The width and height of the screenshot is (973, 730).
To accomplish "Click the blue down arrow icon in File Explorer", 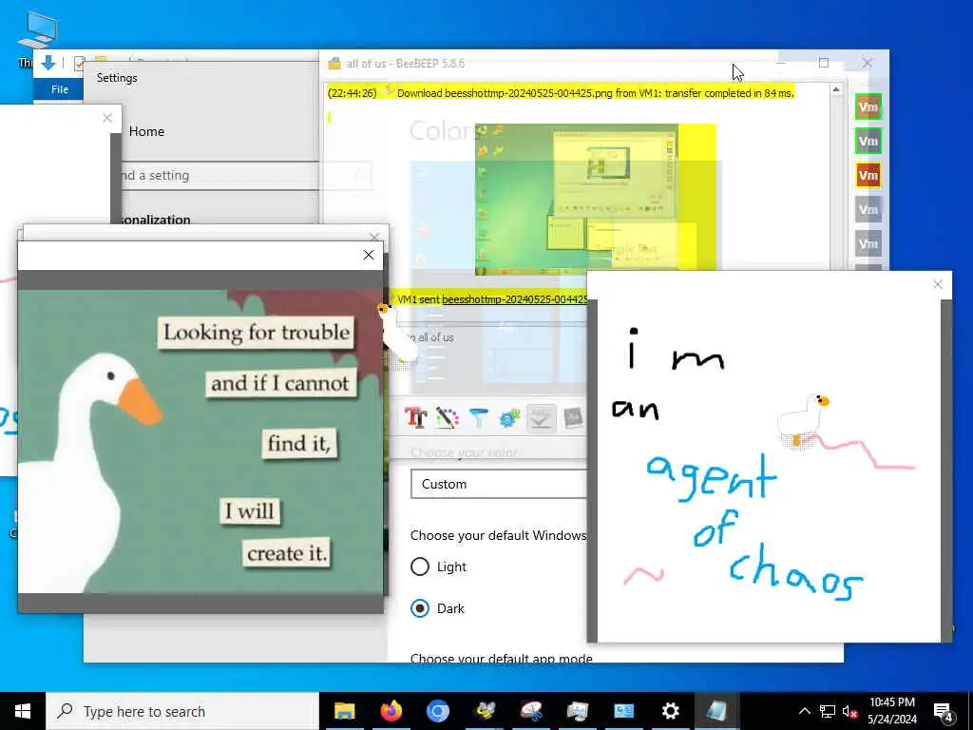I will 48,63.
